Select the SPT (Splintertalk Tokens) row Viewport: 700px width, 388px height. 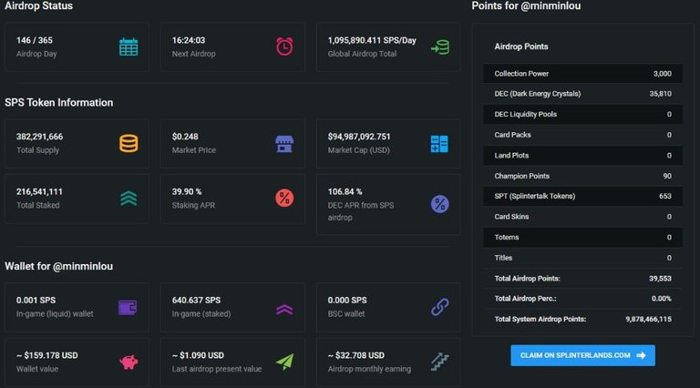[582, 196]
